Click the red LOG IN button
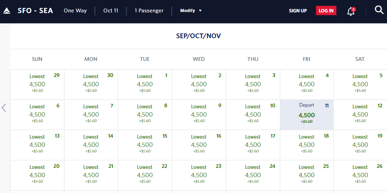The height and width of the screenshot is (193, 387). tap(326, 11)
